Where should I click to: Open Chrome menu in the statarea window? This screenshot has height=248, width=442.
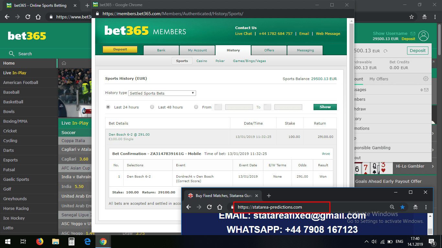click(426, 207)
